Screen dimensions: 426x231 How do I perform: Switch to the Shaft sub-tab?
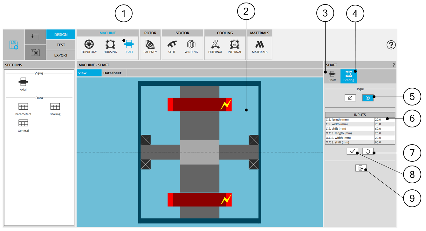pos(332,76)
